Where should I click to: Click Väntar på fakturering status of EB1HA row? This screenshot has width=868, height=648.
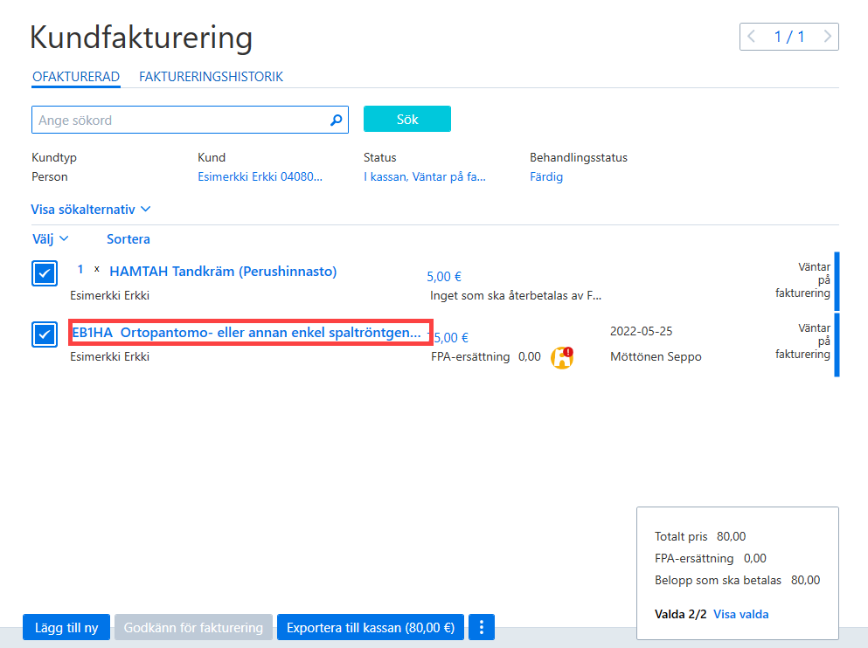pos(802,341)
